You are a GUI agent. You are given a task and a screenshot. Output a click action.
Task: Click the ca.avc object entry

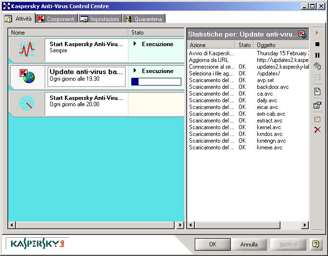265,94
